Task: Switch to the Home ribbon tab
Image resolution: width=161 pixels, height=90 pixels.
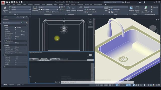Action: point(8,4)
